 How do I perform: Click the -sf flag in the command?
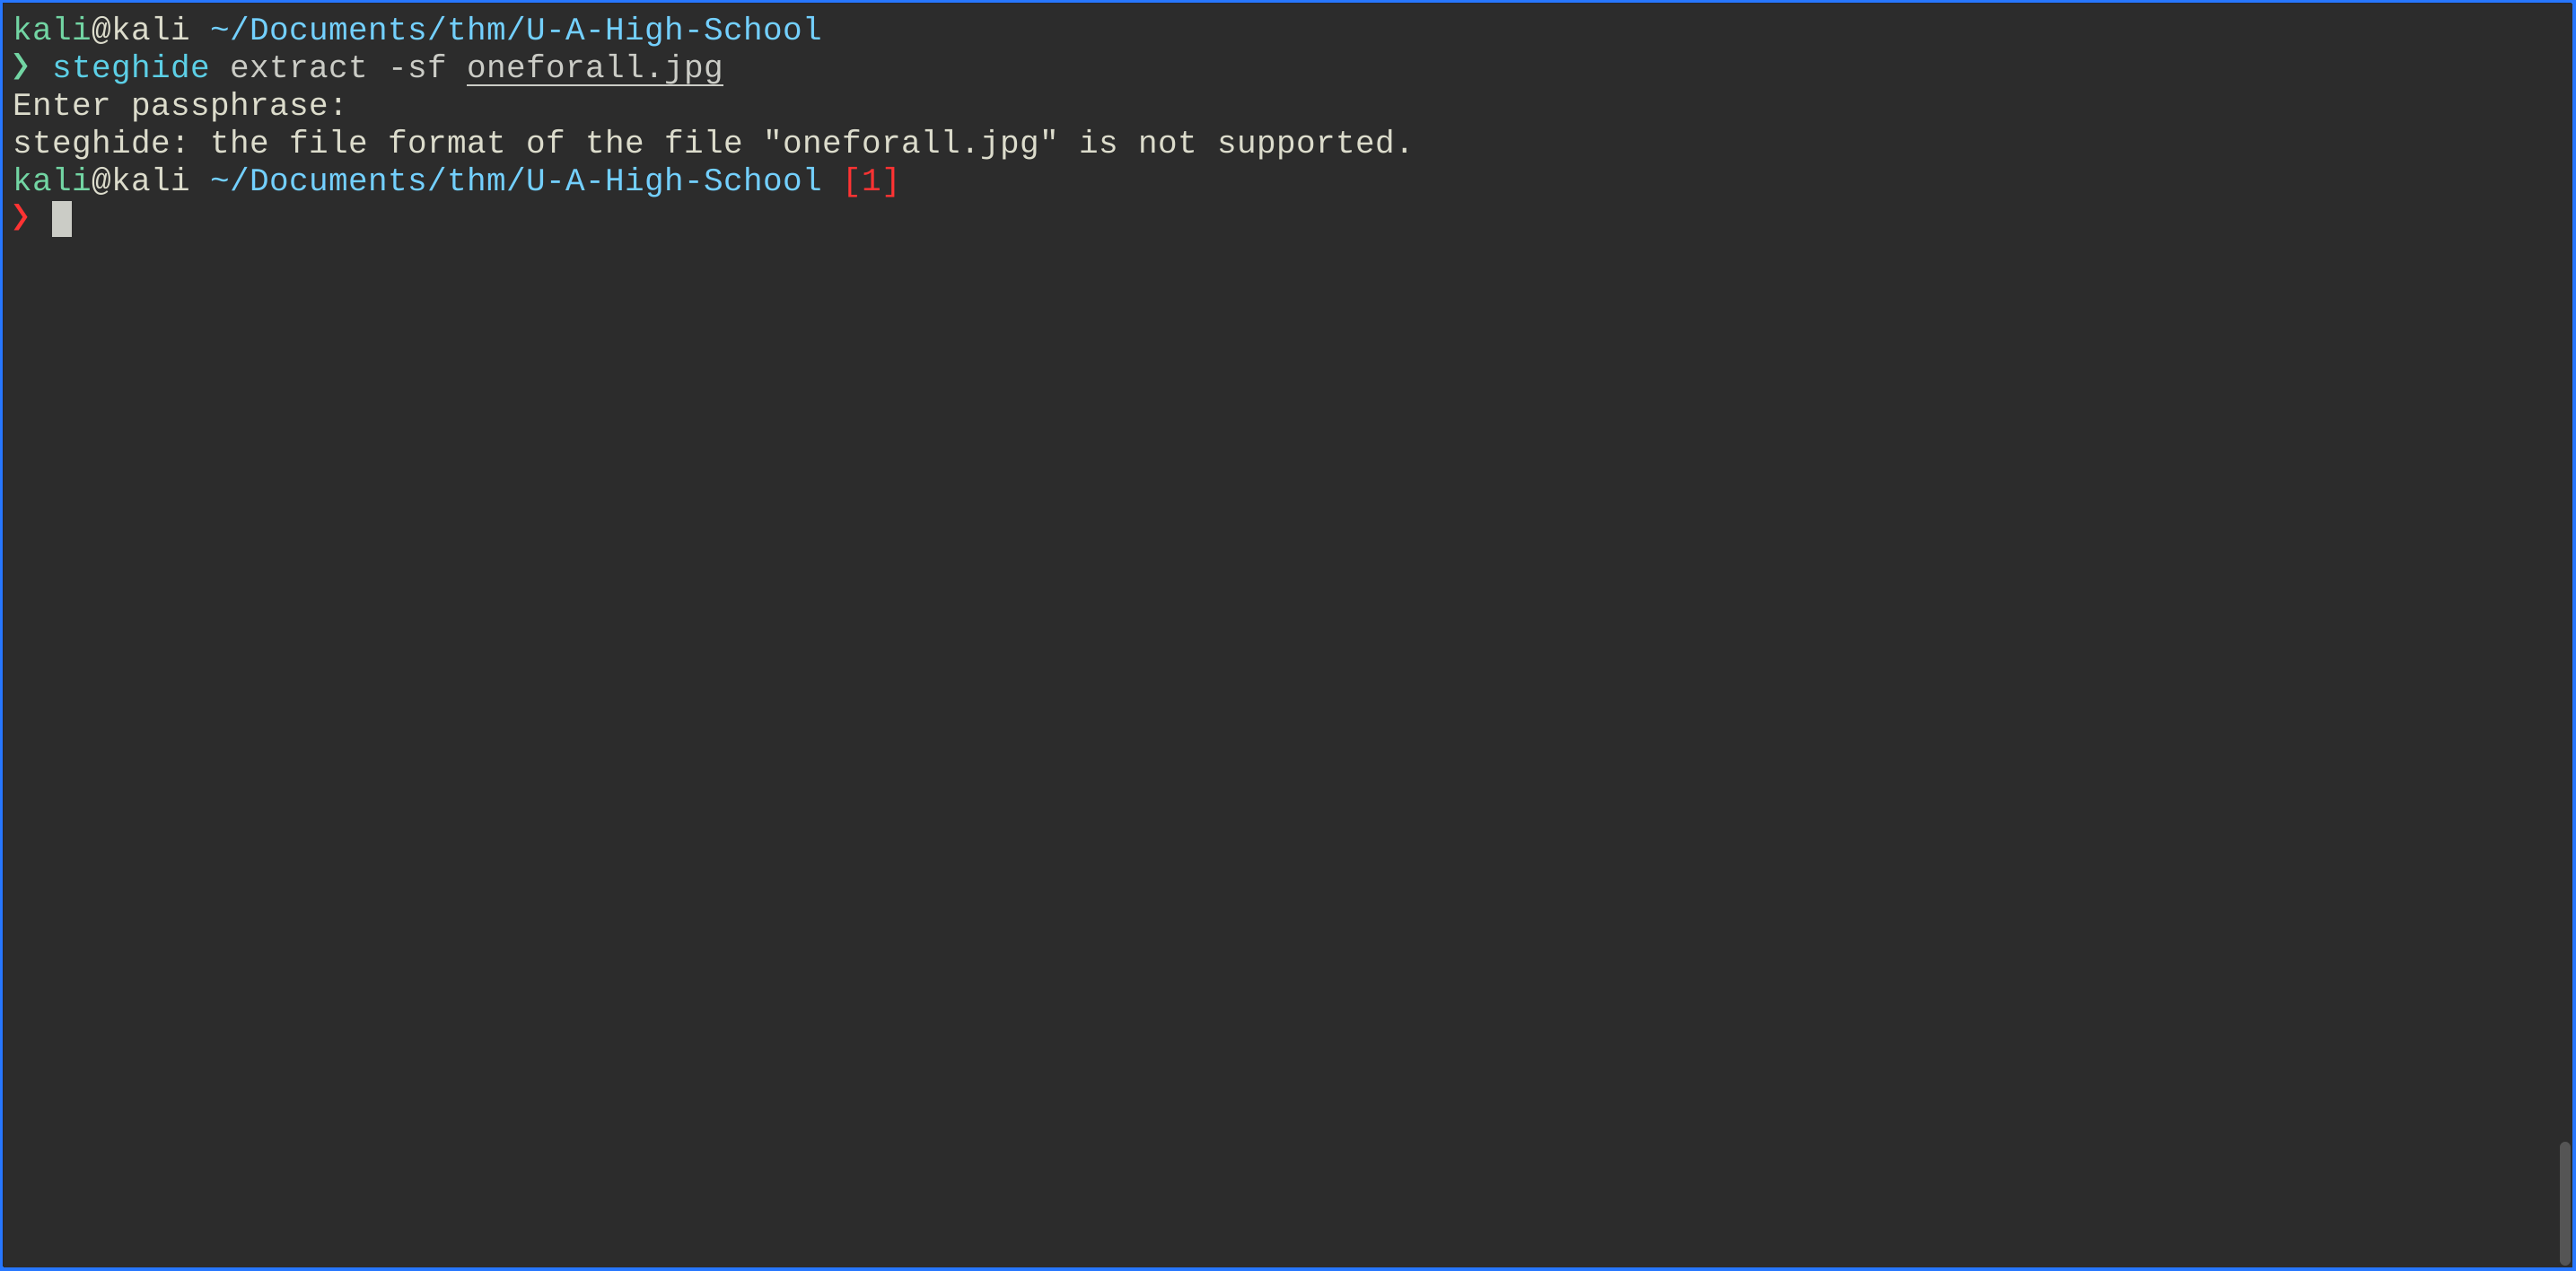[x=417, y=68]
